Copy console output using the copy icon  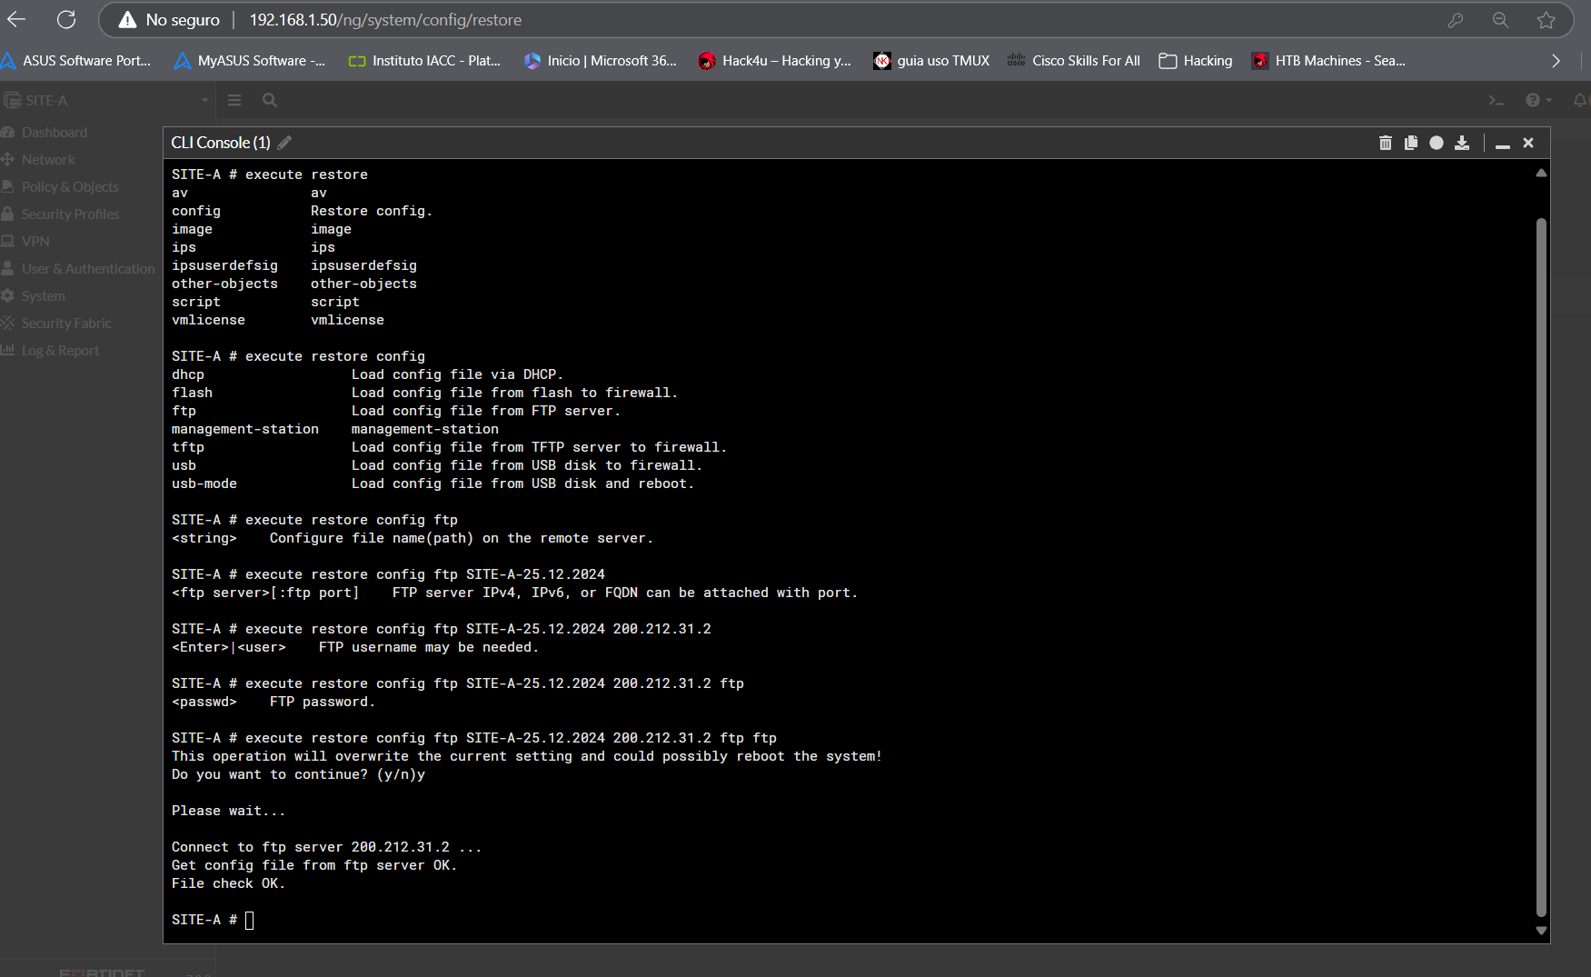coord(1410,143)
